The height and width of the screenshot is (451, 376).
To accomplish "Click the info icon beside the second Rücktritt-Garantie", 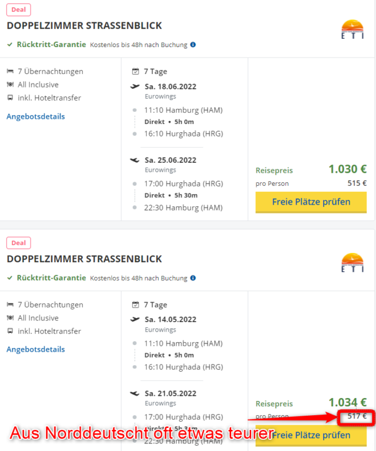I will point(193,278).
